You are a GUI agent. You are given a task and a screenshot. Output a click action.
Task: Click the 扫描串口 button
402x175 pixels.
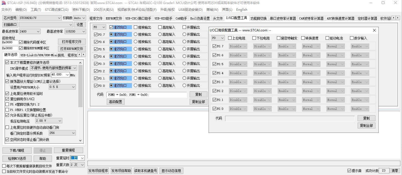[10, 25]
